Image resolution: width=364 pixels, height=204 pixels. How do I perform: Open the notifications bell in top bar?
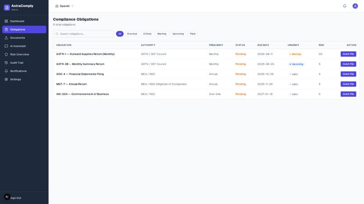[345, 6]
